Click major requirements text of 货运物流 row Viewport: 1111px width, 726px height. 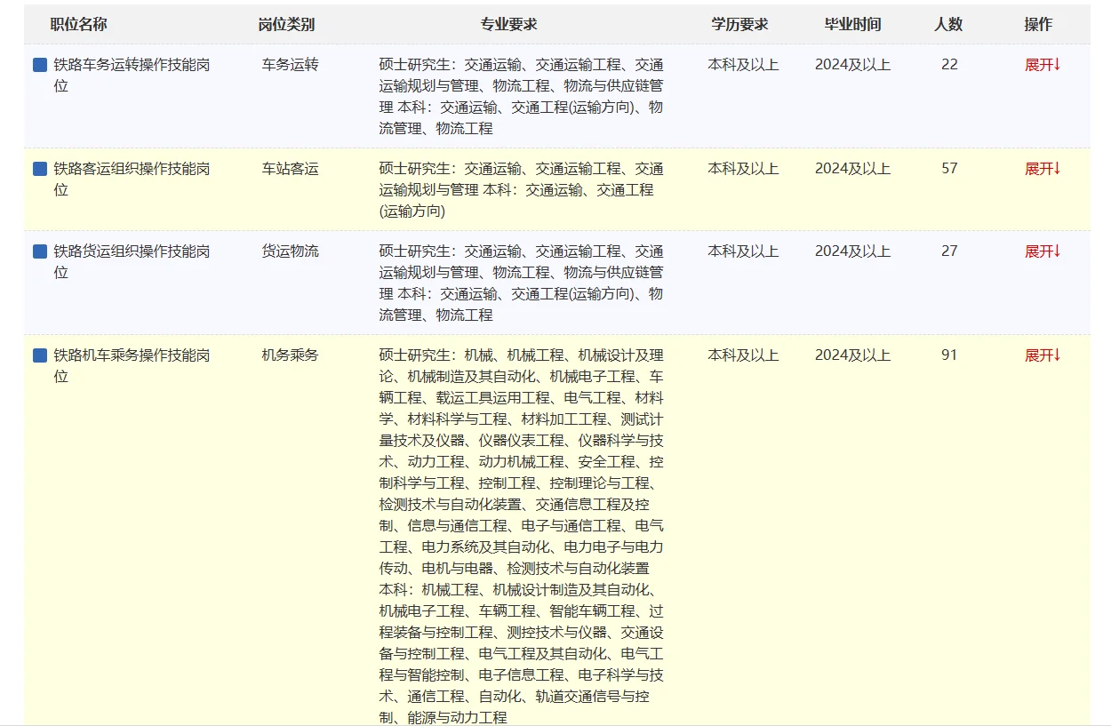pyautogui.click(x=521, y=283)
